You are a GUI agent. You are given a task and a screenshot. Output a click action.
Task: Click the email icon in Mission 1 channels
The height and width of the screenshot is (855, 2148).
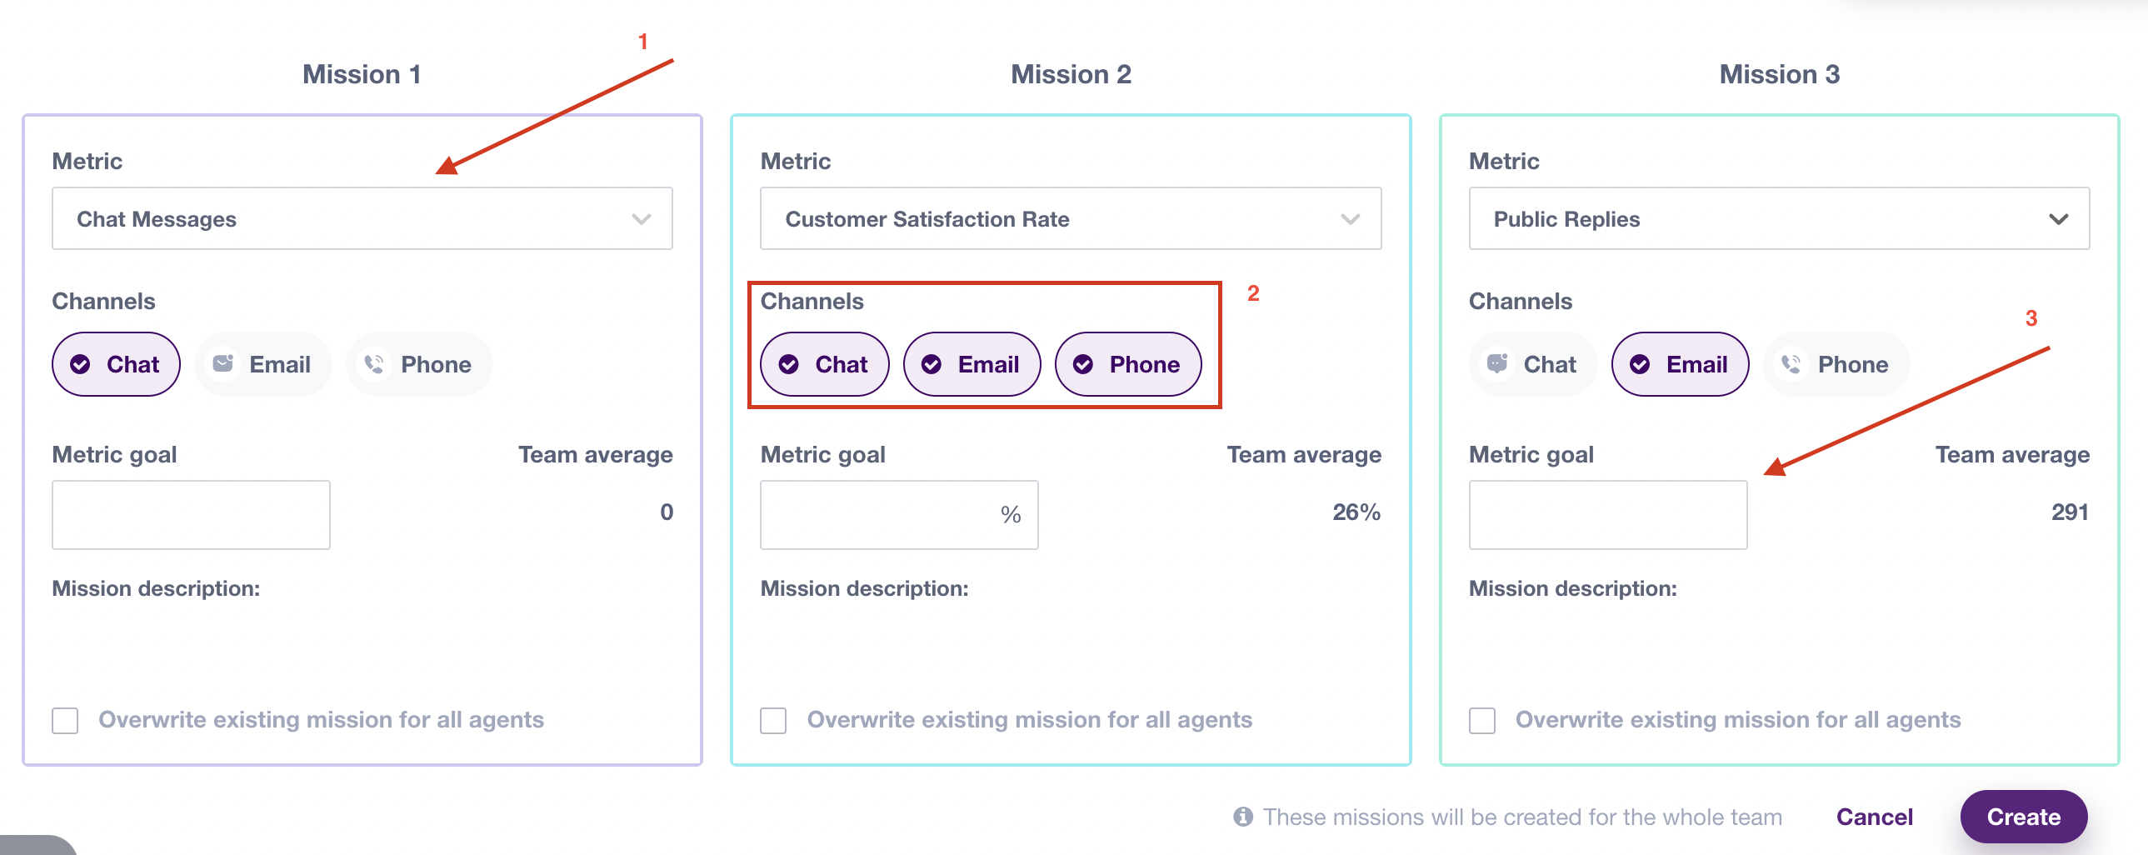coord(222,363)
